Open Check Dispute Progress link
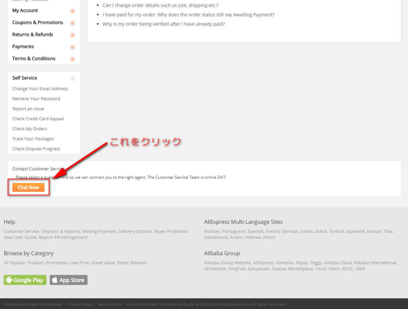 click(36, 149)
